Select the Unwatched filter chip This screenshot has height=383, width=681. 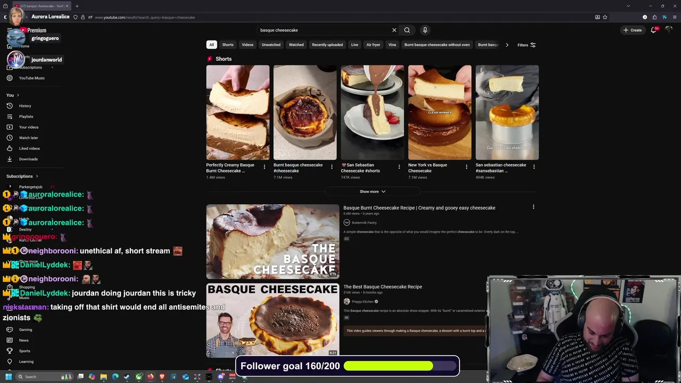click(271, 45)
